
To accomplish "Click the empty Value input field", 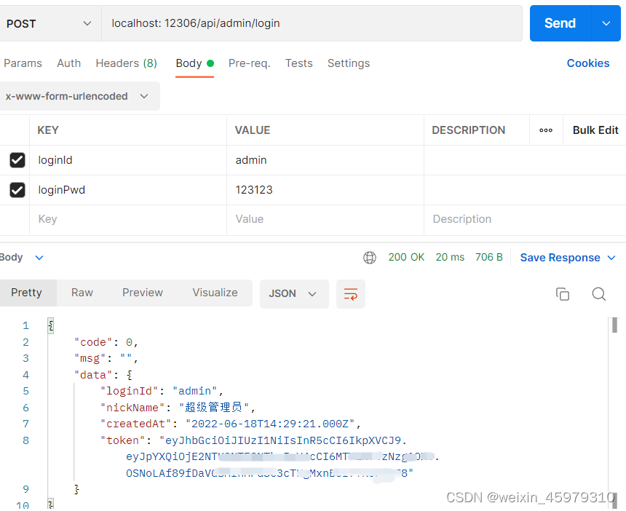I will 325,219.
